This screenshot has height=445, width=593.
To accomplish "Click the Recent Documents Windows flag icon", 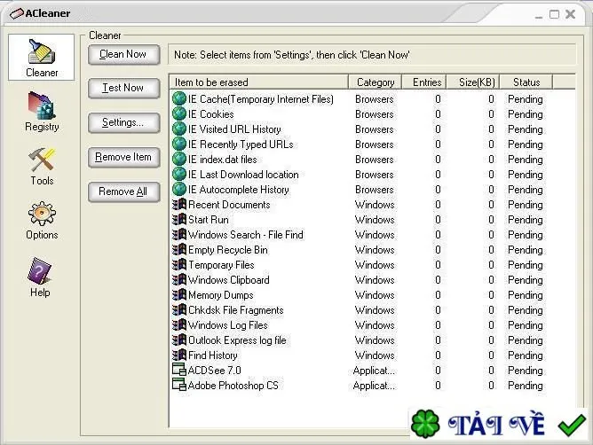I will (179, 205).
